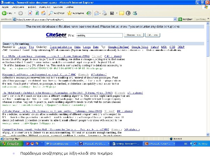Click the vertical scrollbar up arrow
The image size is (210, 157).
pos(208,24)
